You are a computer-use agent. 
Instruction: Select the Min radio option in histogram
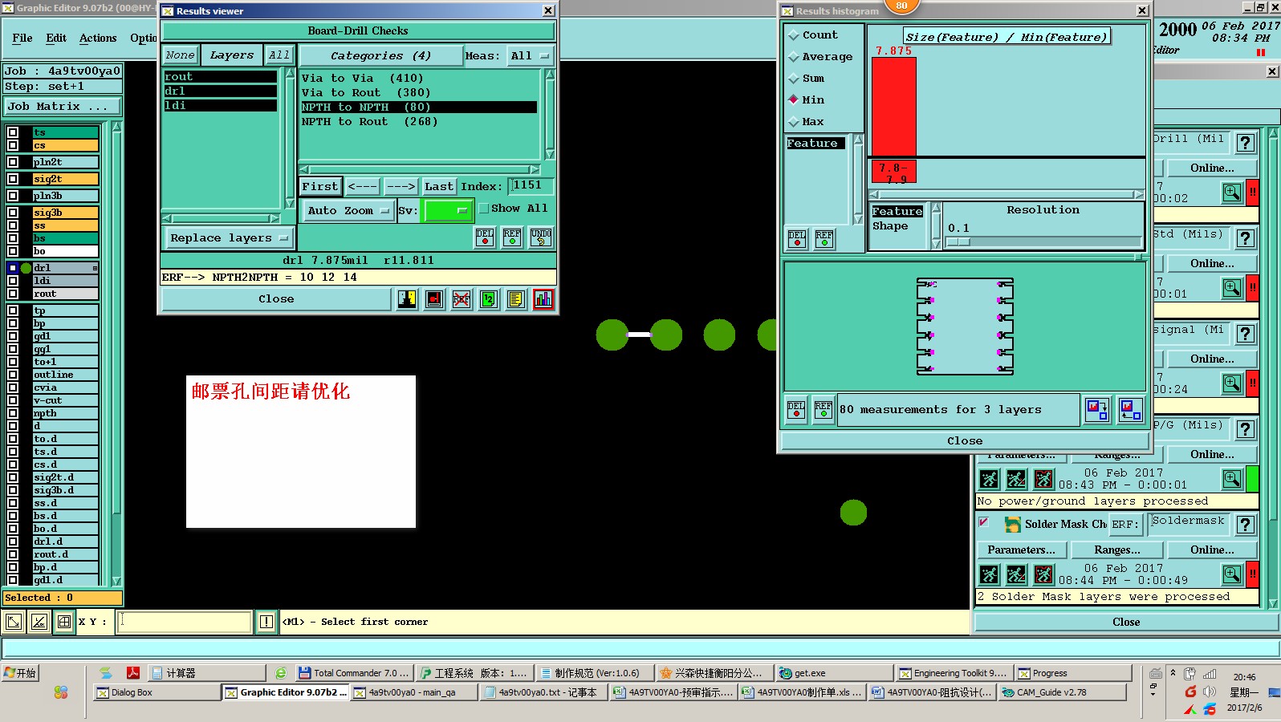click(x=794, y=100)
